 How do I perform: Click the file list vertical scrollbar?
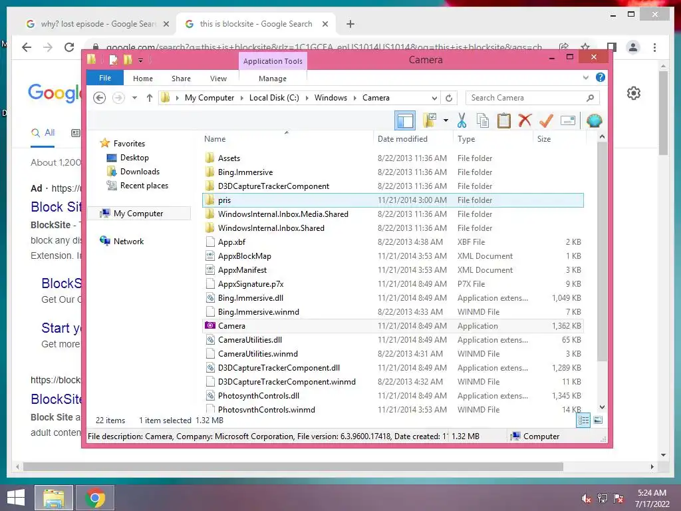pyautogui.click(x=602, y=252)
